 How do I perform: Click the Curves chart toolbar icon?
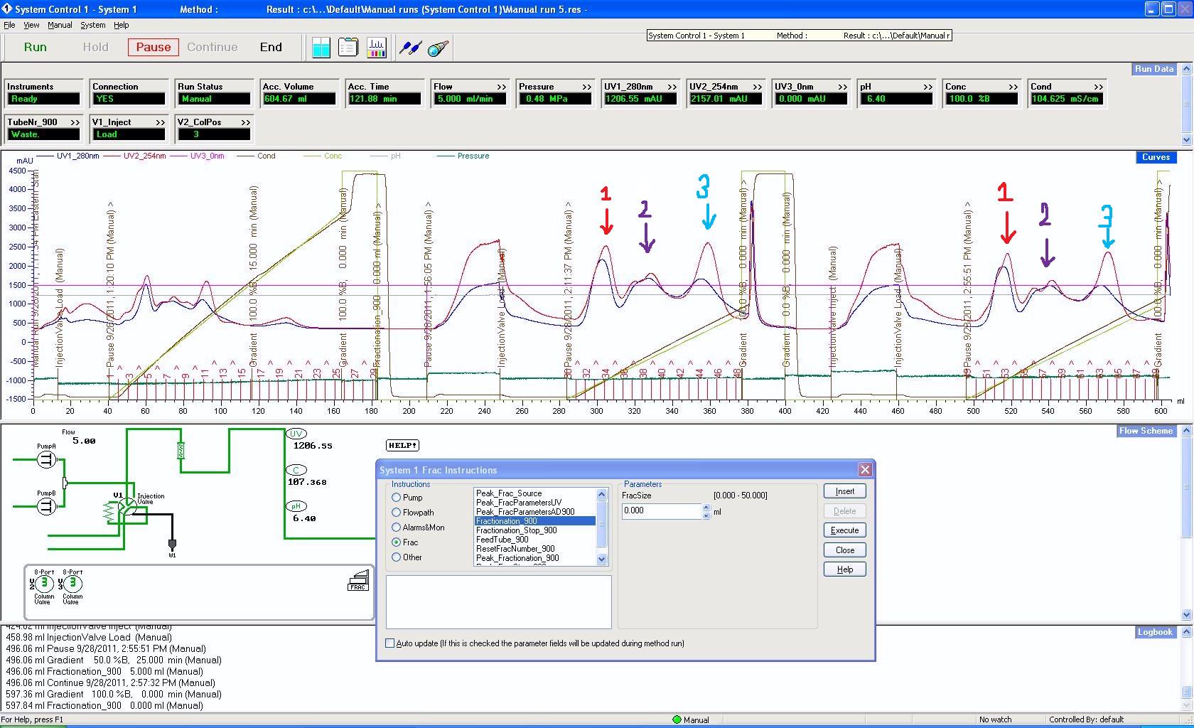[x=376, y=48]
